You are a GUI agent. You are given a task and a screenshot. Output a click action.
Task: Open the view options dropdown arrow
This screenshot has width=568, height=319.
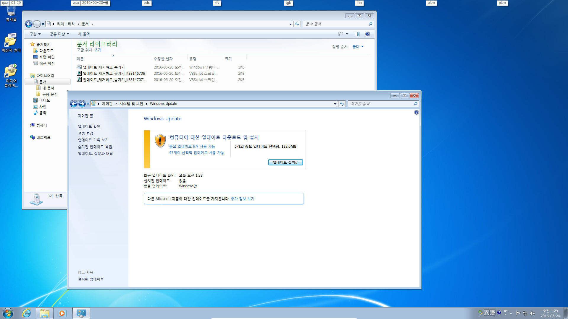click(x=347, y=34)
